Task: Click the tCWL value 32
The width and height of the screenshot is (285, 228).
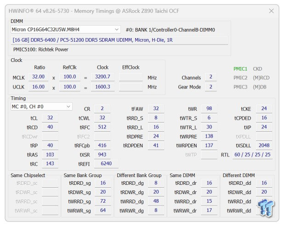Action: tap(102, 118)
